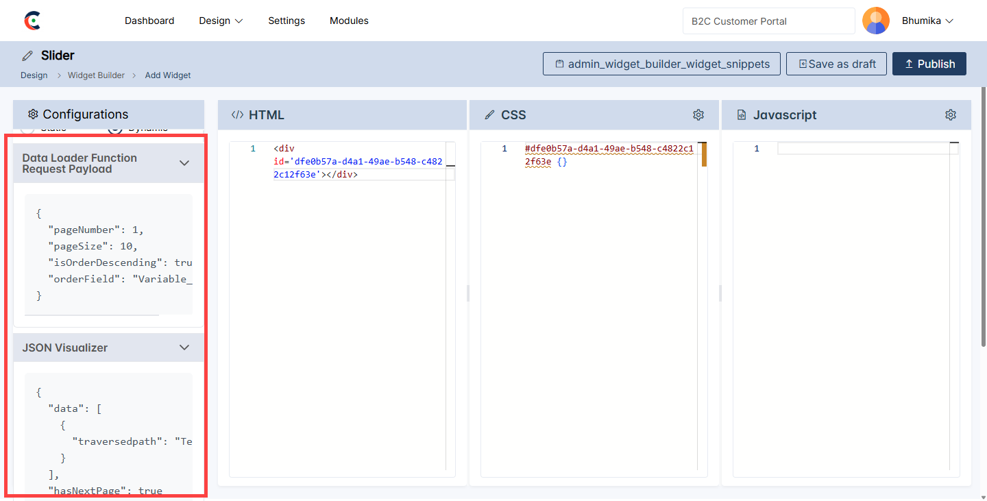Click the Javascript file icon
Viewport: 987px width, 501px height.
742,115
